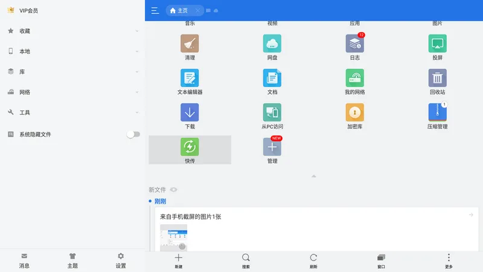Open the screenshot image thumbnail
The width and height of the screenshot is (483, 272).
pyautogui.click(x=173, y=238)
